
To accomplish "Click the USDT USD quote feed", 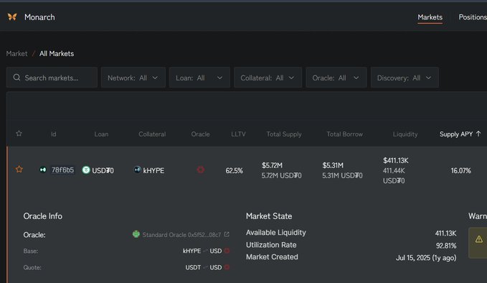I will click(204, 267).
